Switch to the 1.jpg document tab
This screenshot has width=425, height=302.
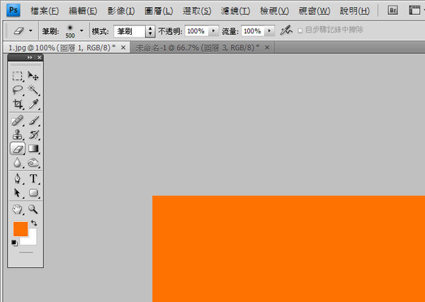[x=62, y=47]
